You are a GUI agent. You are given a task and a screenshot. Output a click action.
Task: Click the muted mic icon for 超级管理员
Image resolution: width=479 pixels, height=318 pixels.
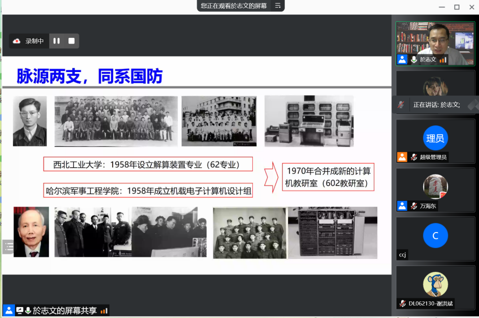coord(414,157)
